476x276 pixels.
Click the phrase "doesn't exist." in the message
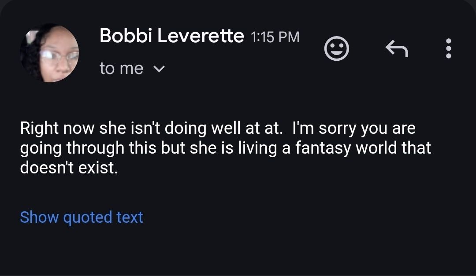[69, 168]
